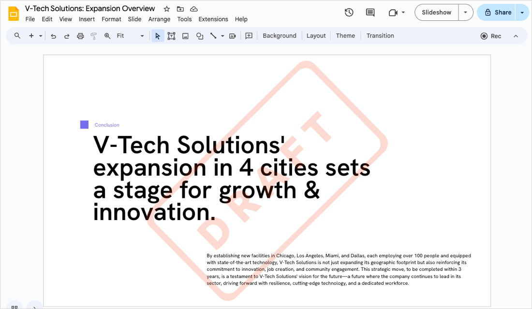The image size is (532, 309).
Task: Add a comment with the plus-box icon
Action: (x=249, y=36)
